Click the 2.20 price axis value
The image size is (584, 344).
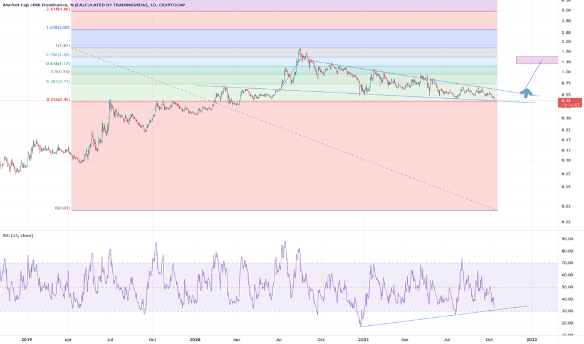point(566,42)
